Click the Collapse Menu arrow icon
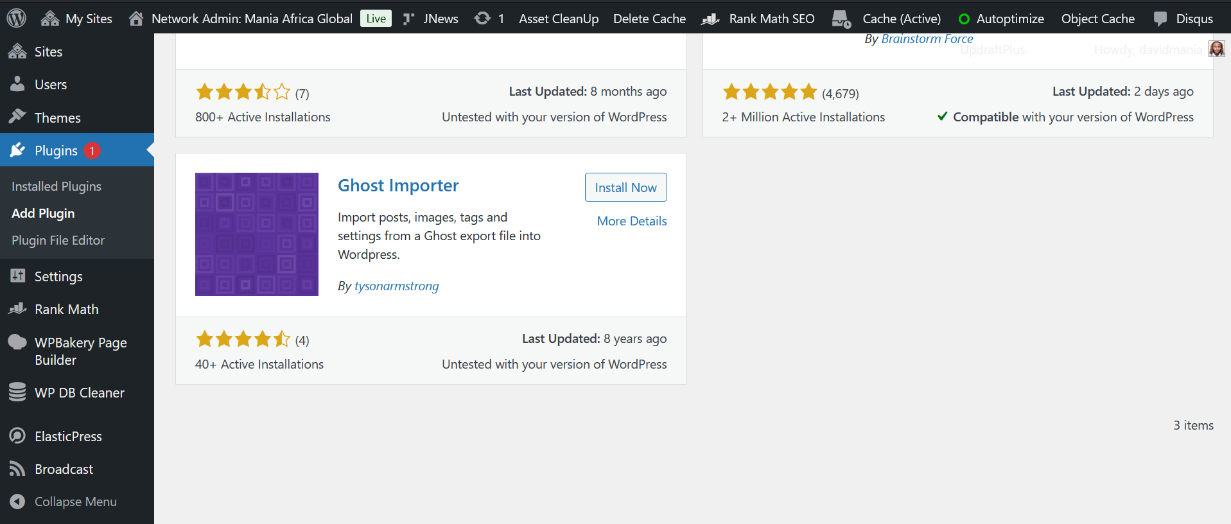The width and height of the screenshot is (1231, 524). (x=17, y=502)
